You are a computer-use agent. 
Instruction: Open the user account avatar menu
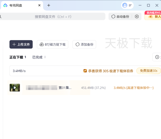[125, 5]
